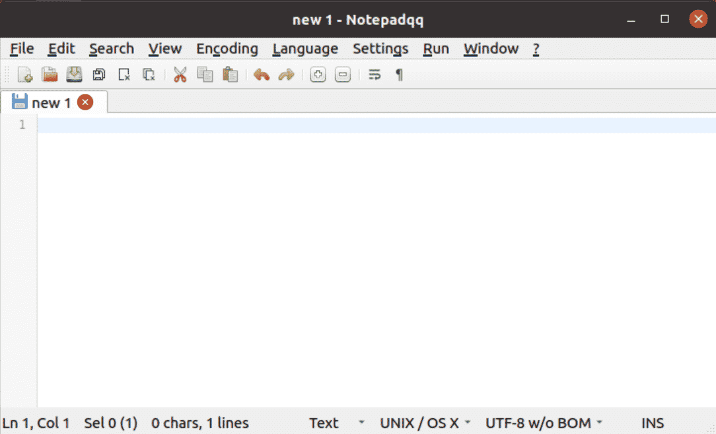Expand the UNIX / OS X line-ending dropdown

pos(425,423)
